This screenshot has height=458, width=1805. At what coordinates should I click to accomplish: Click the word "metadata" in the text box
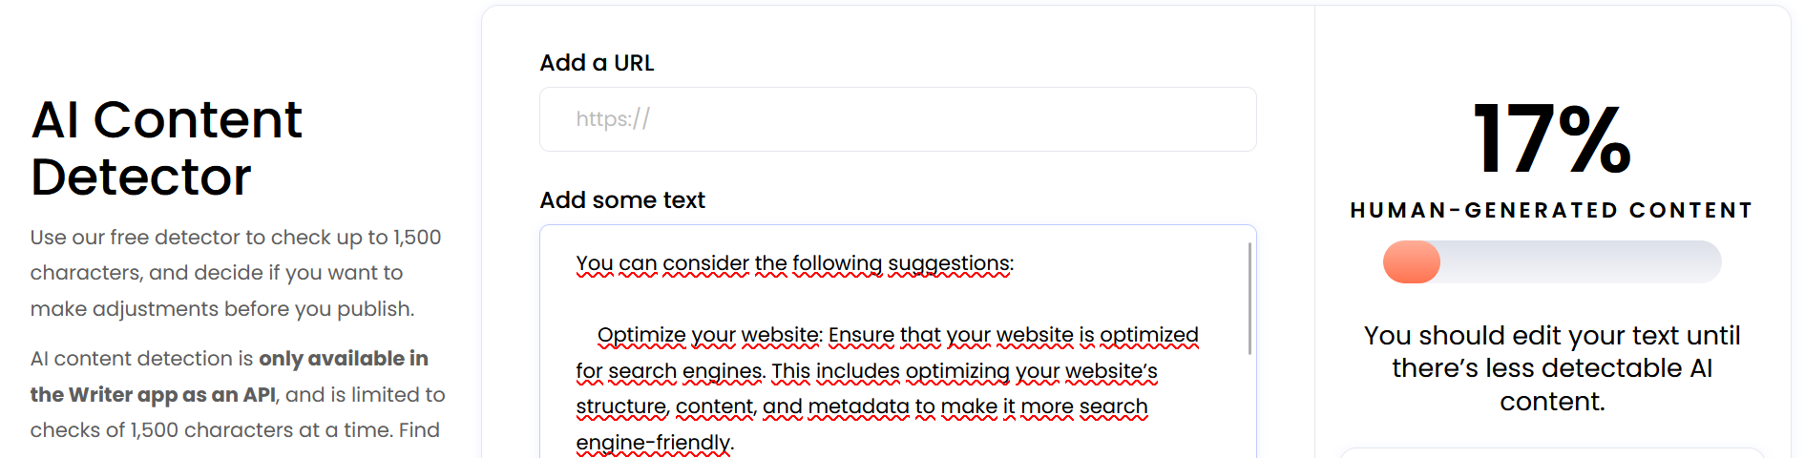coord(858,407)
